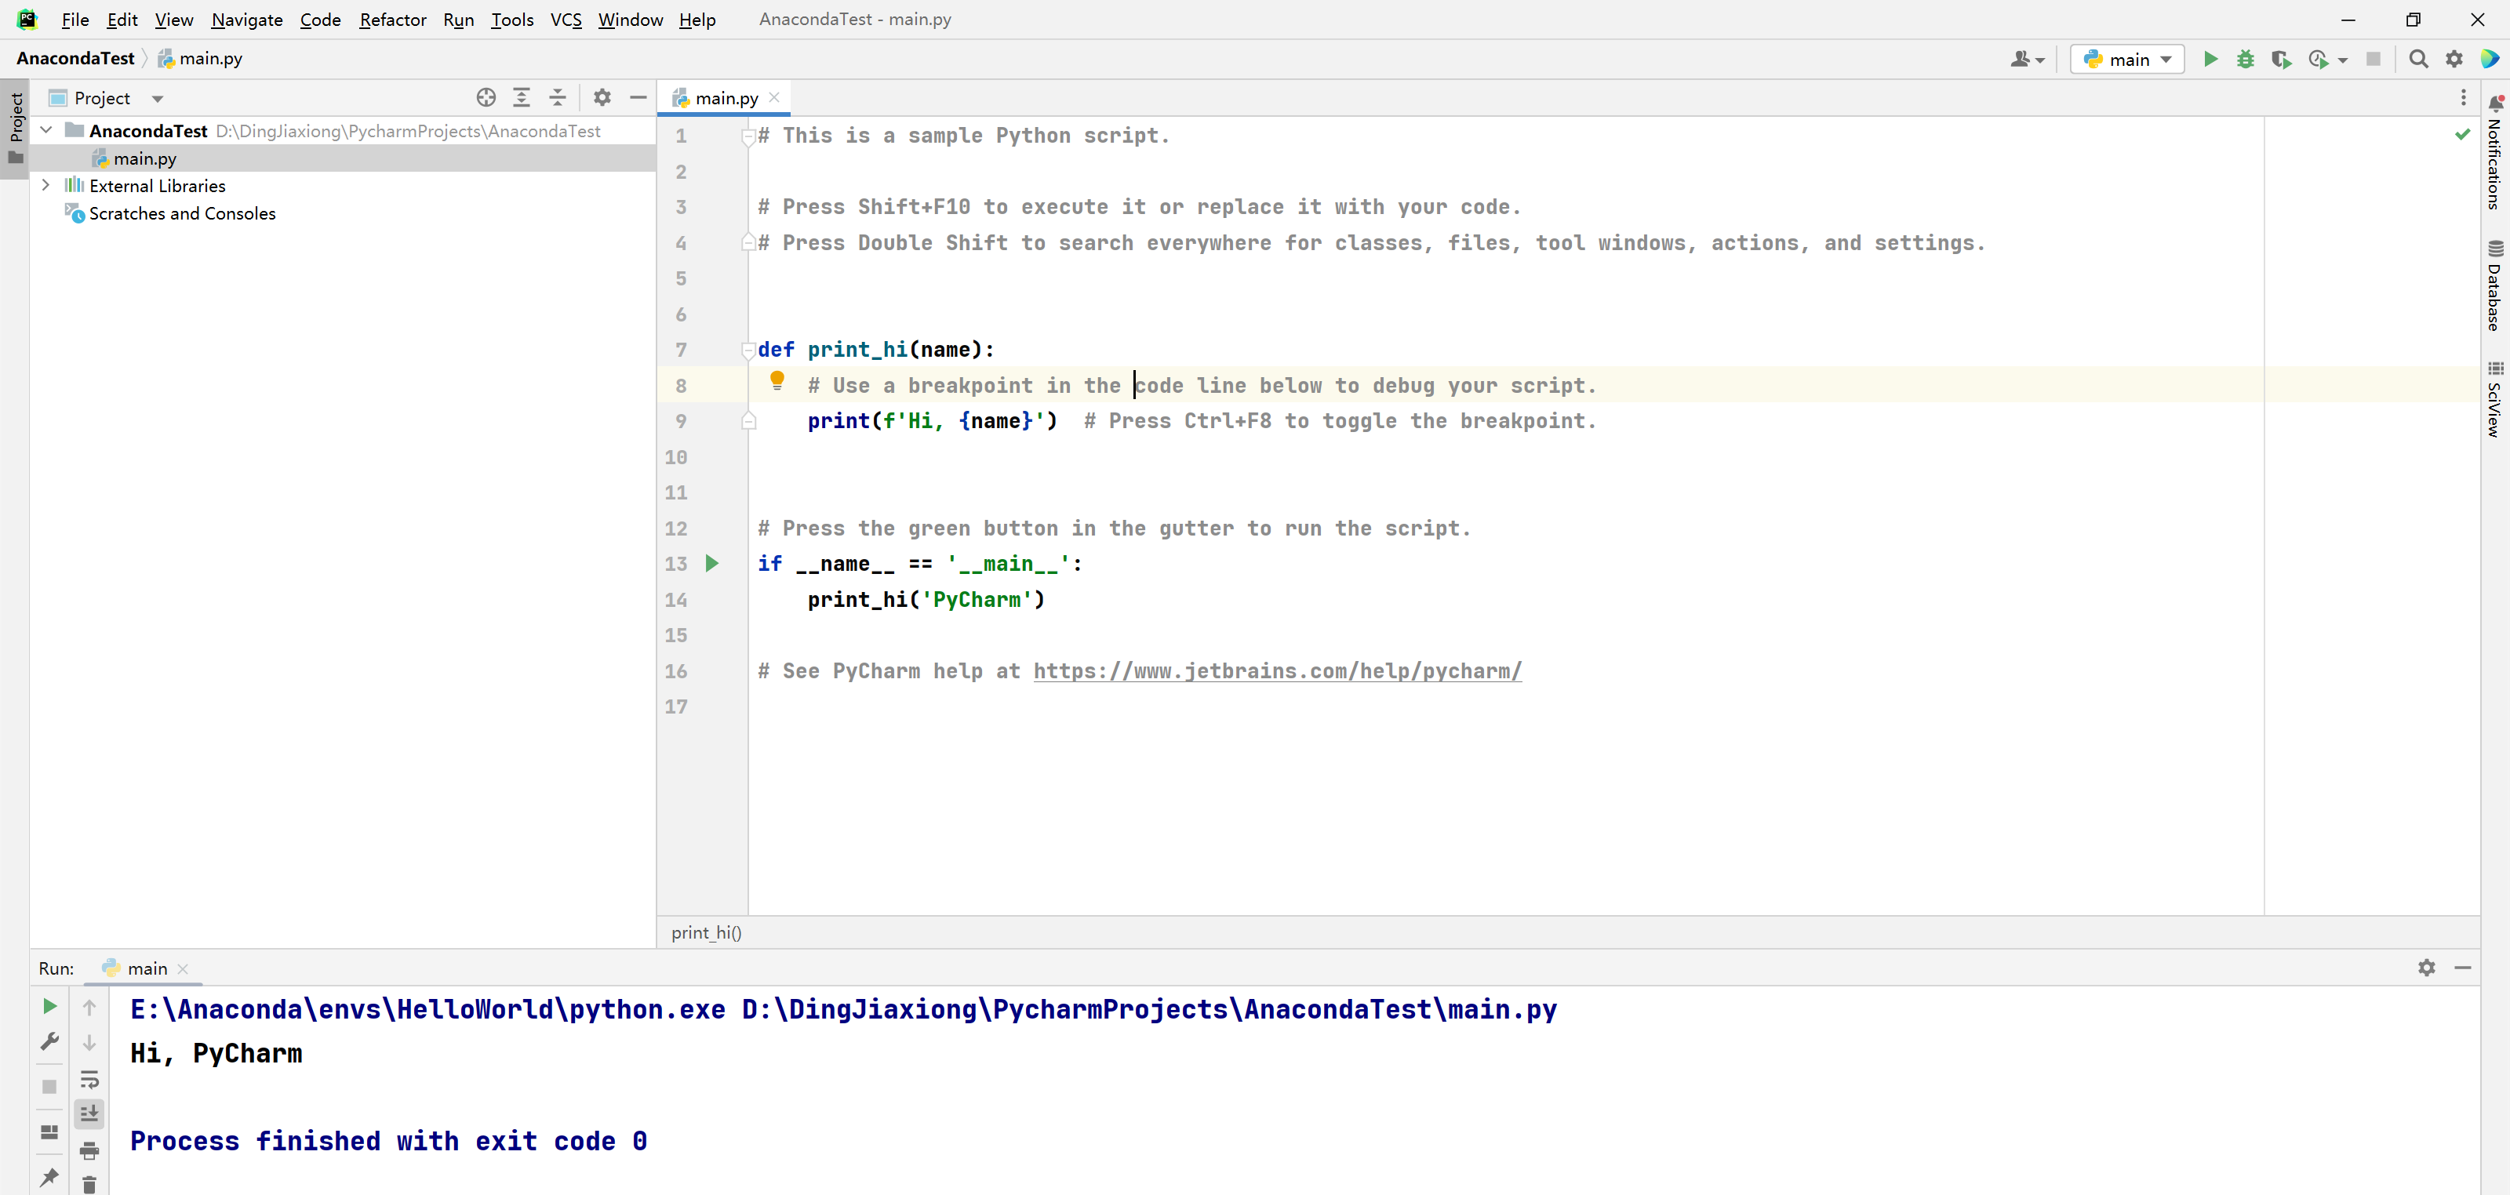Open the Tools menu
Screen dimensions: 2510x1195
[x=512, y=20]
